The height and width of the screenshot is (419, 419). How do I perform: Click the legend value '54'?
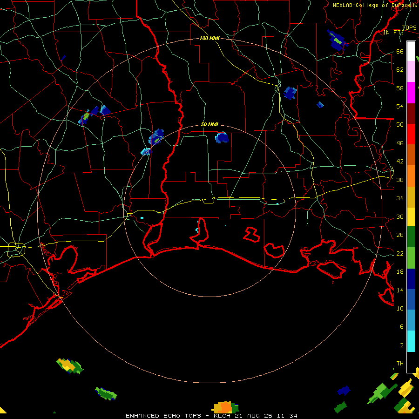pos(400,106)
